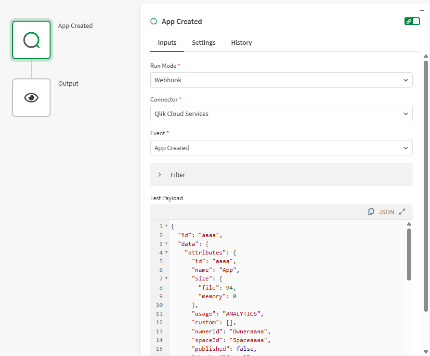Click the App Created label on canvas

click(x=75, y=26)
